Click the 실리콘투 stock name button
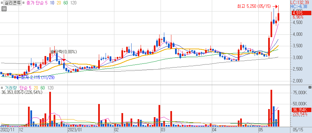The width and height of the screenshot is (312, 133). click(x=13, y=3)
